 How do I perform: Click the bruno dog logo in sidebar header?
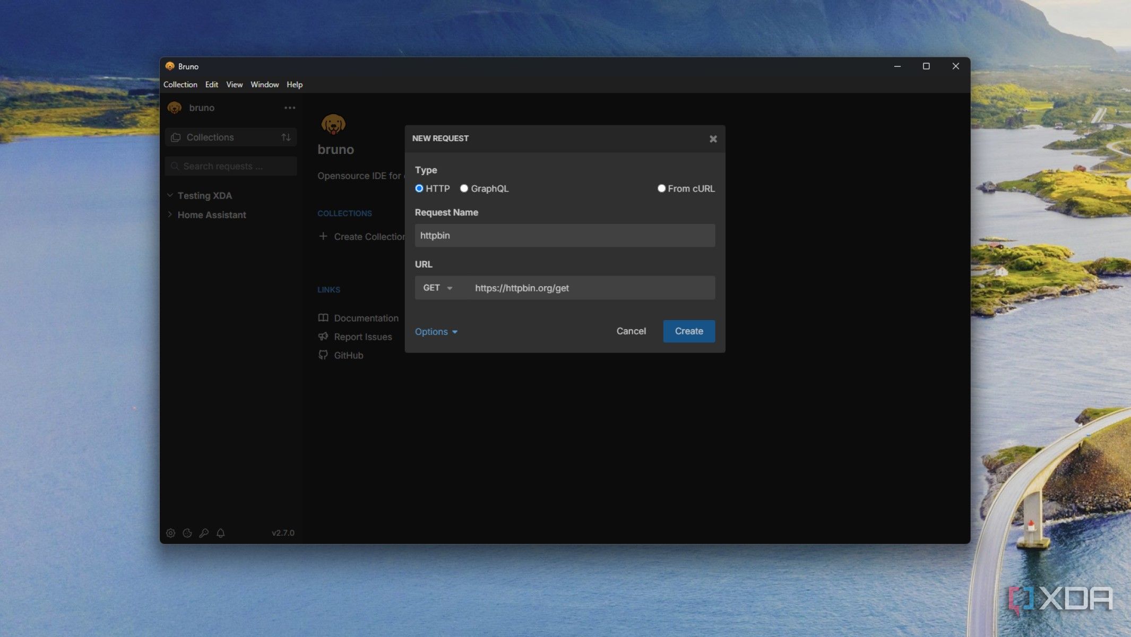(x=175, y=108)
